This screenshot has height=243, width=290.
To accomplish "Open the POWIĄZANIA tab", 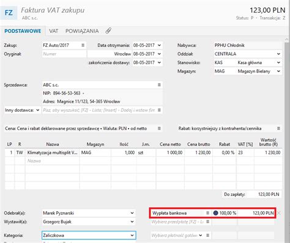I will point(82,31).
